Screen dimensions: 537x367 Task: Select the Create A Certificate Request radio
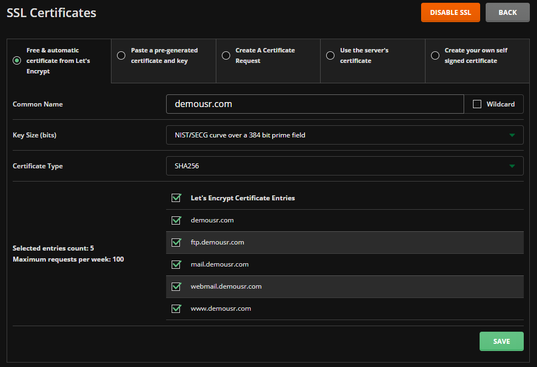pyautogui.click(x=226, y=55)
